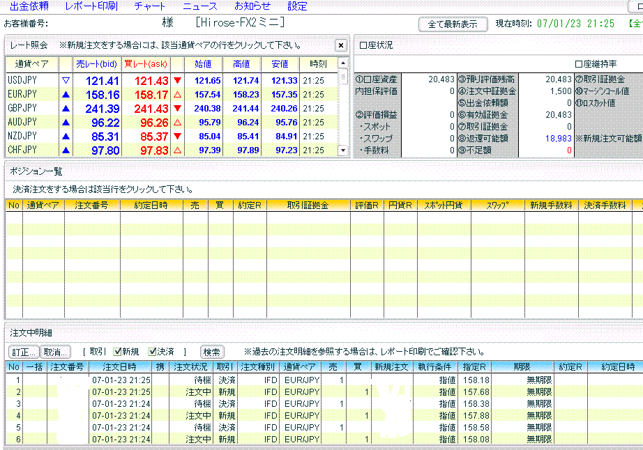Image resolution: width=643 pixels, height=450 pixels.
Task: Click the red down arrow in USDJPY row
Action: tap(177, 80)
